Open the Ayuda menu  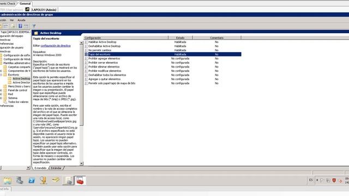(21, 20)
